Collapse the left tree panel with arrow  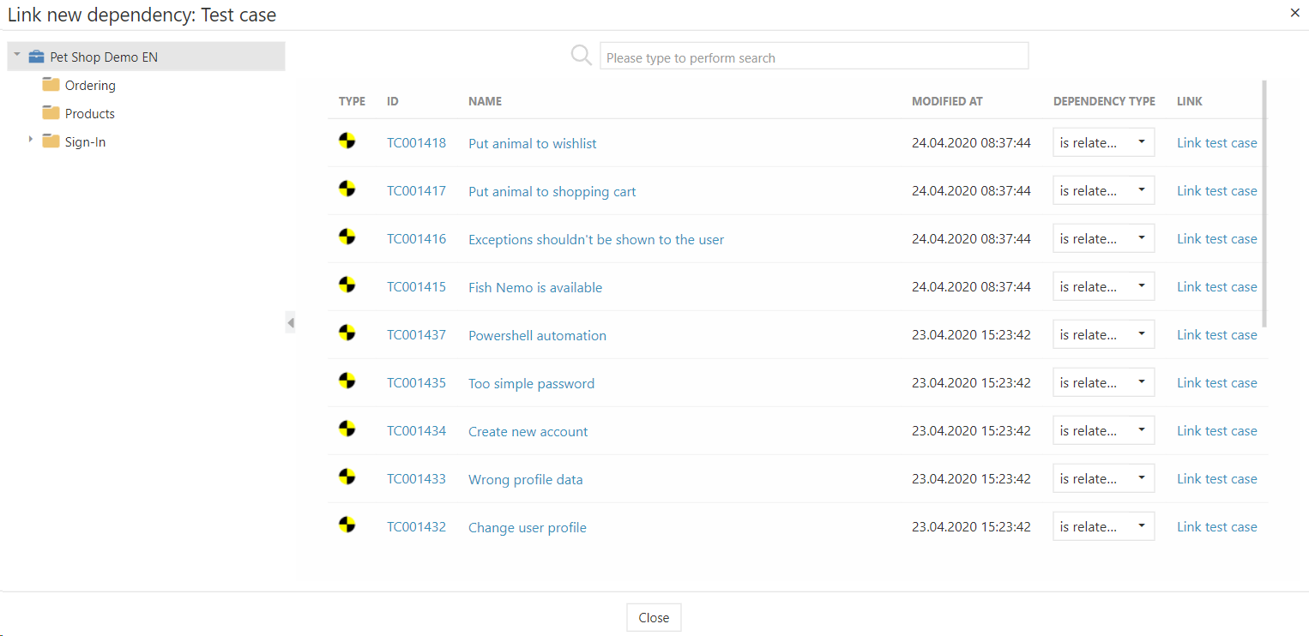tap(291, 322)
